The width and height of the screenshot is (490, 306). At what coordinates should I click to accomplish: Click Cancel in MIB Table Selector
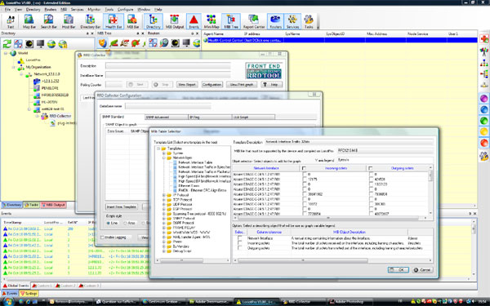(x=422, y=270)
